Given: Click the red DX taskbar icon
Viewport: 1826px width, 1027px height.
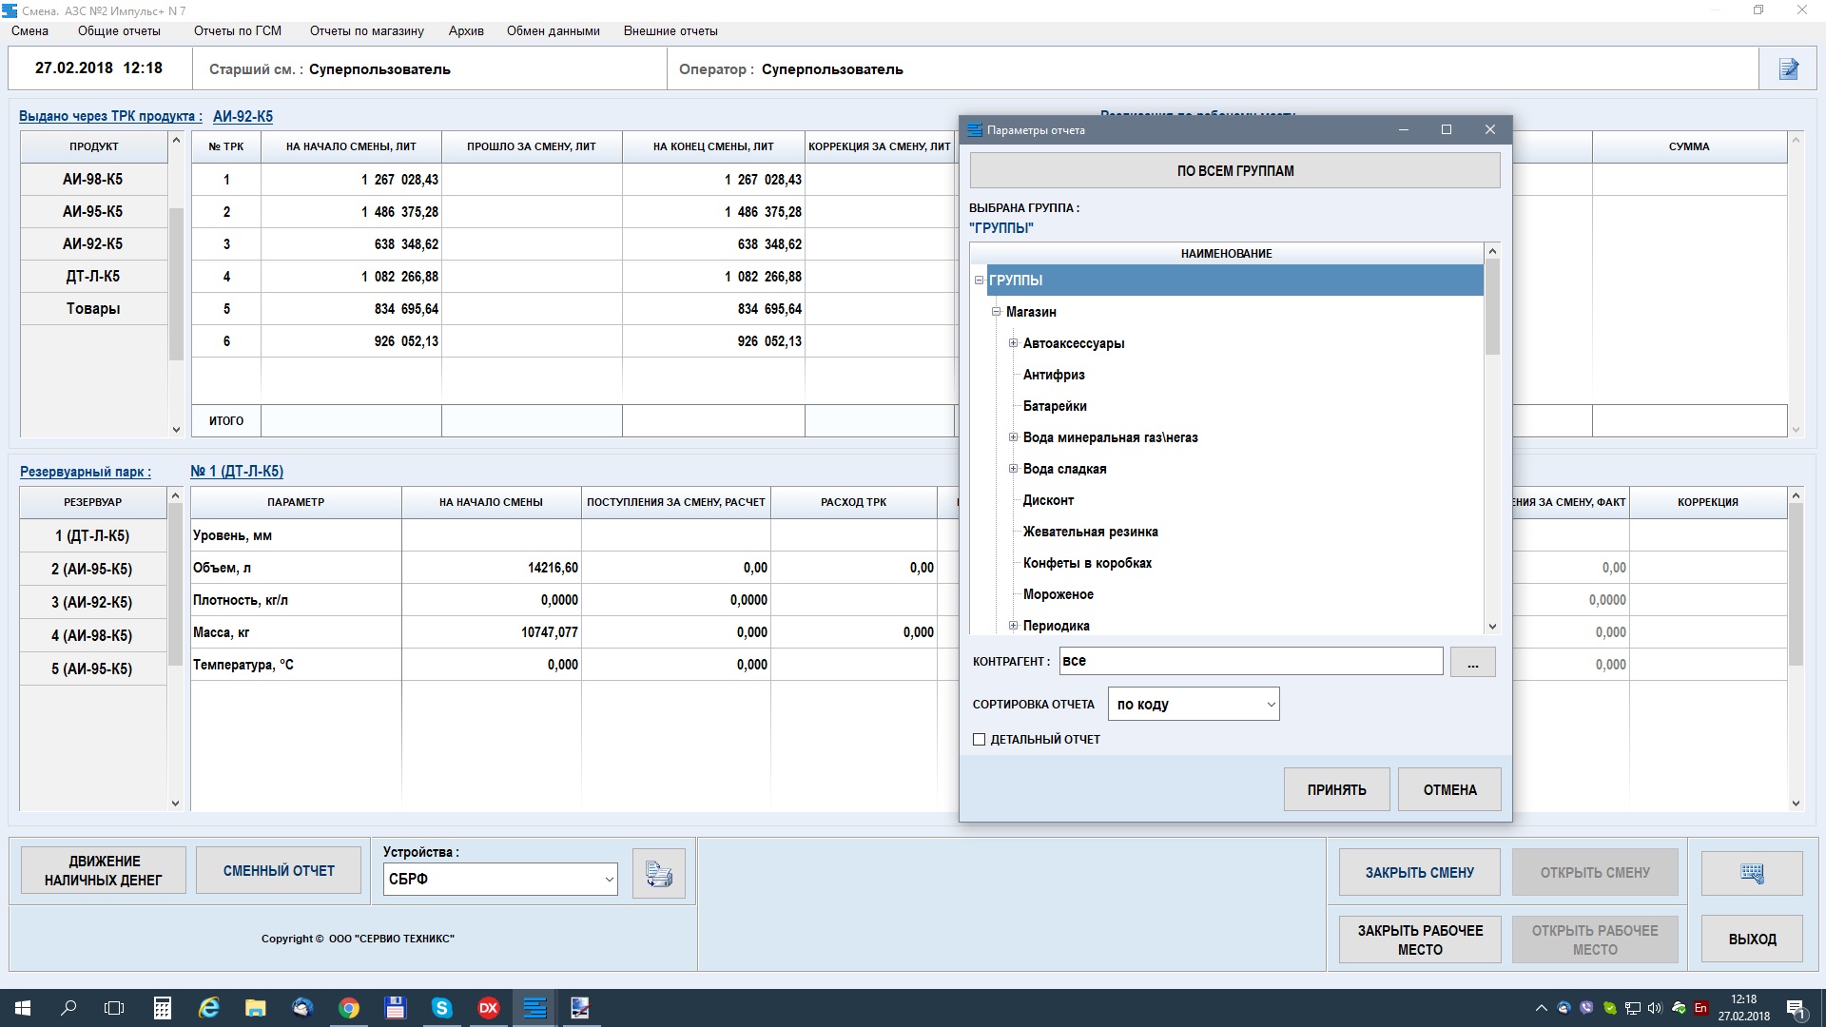Looking at the screenshot, I should (x=488, y=1008).
